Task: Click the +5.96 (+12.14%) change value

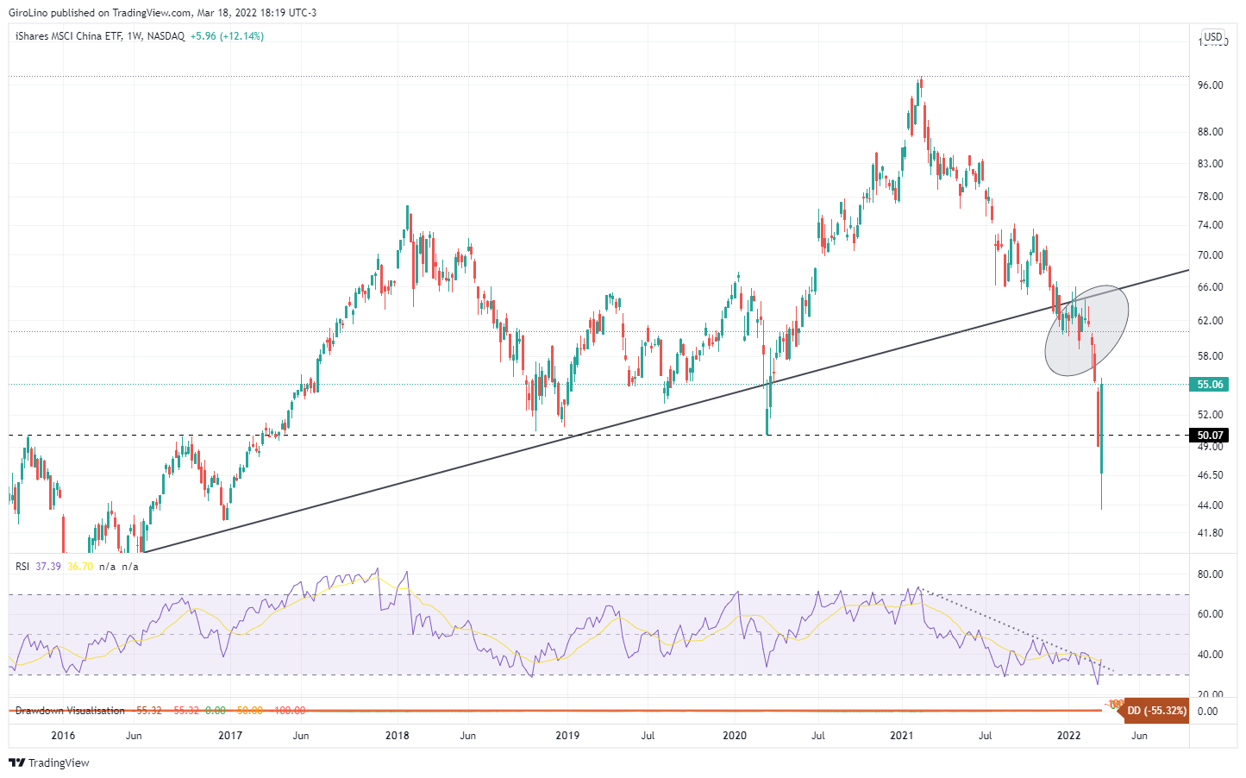Action: pos(227,36)
